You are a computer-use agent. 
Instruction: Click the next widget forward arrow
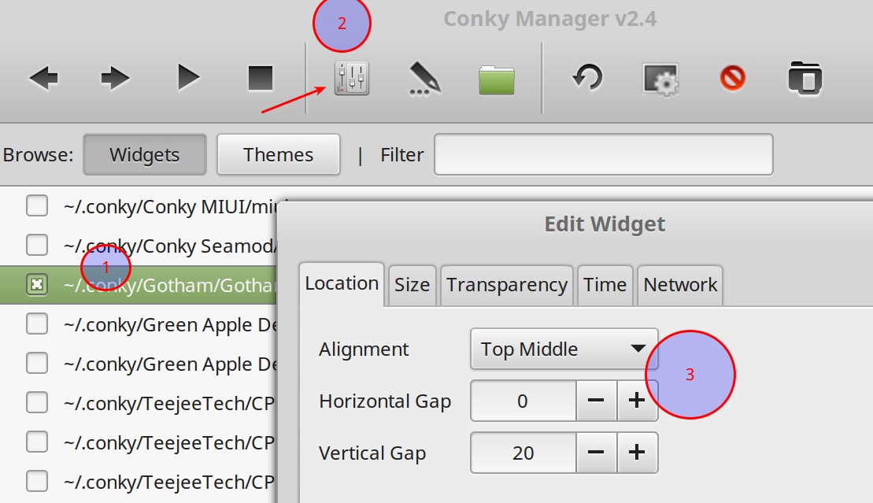[115, 78]
